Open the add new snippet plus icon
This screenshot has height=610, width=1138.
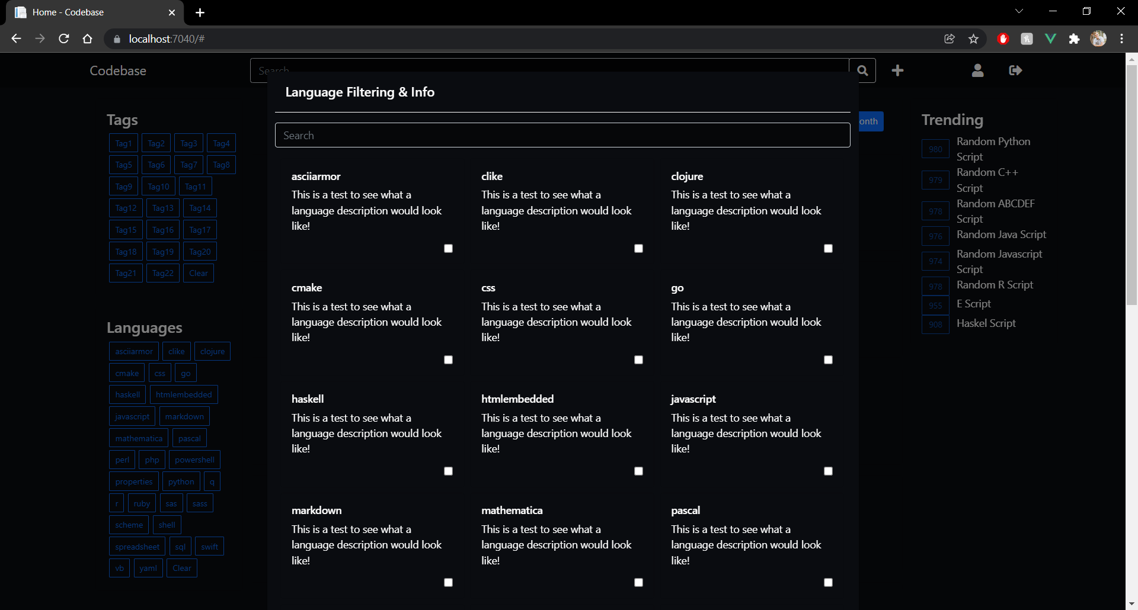(x=897, y=70)
